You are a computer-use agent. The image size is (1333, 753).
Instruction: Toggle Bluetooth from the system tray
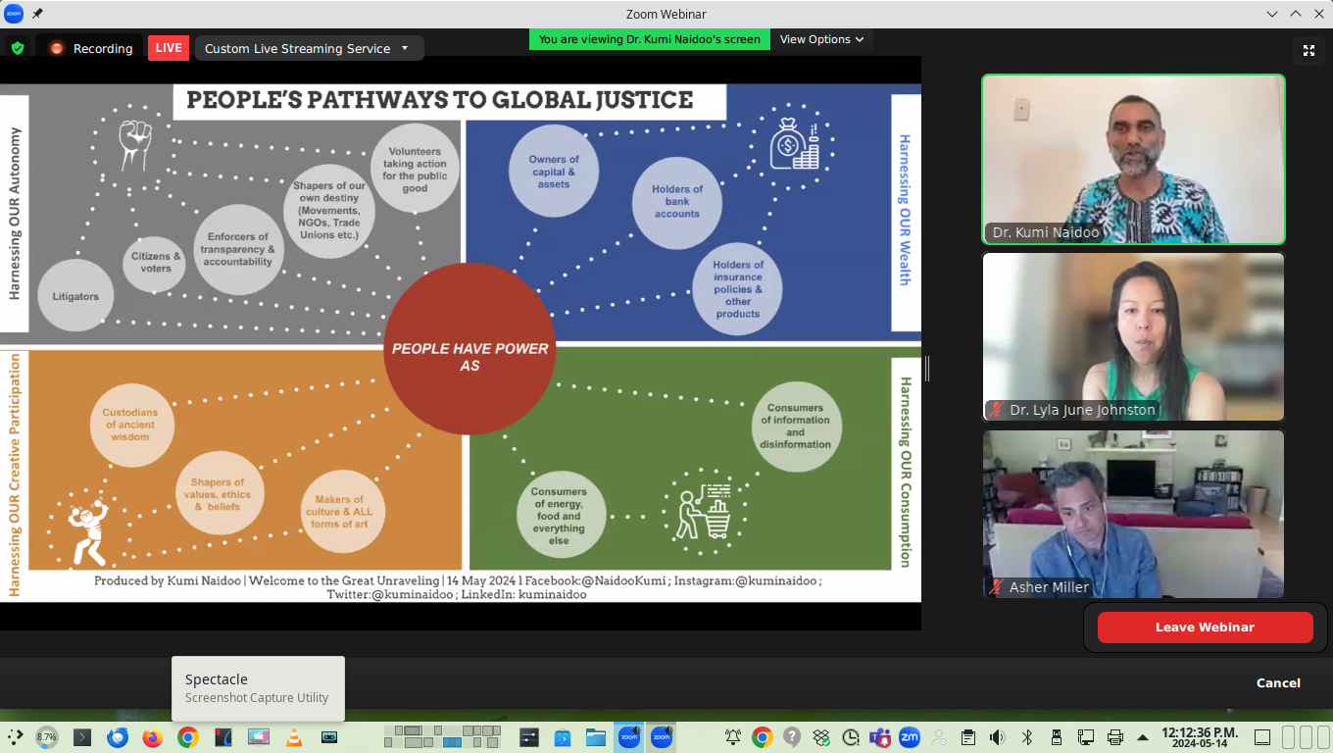(1027, 737)
